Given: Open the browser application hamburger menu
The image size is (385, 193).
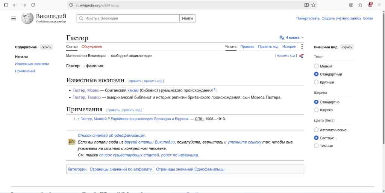Looking at the screenshot, I should [x=379, y=5].
